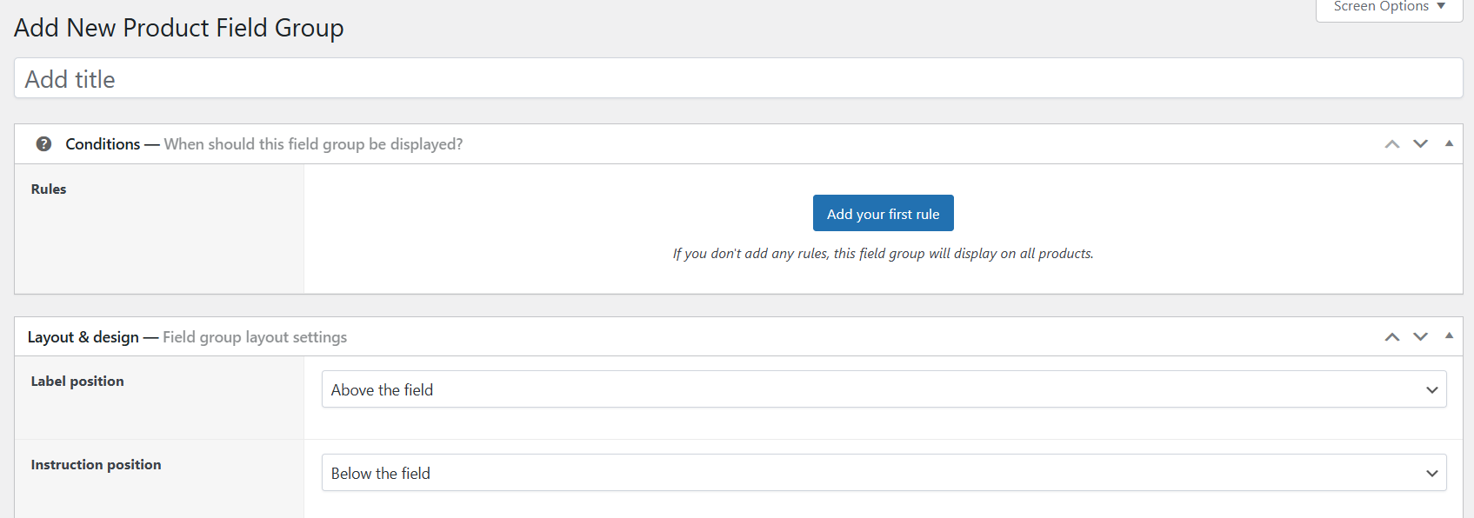The width and height of the screenshot is (1474, 518).
Task: Open the Screen Options panel
Action: (x=1389, y=8)
